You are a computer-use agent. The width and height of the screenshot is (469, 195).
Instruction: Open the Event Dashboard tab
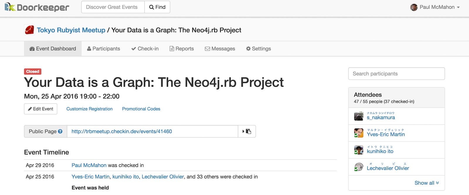53,49
